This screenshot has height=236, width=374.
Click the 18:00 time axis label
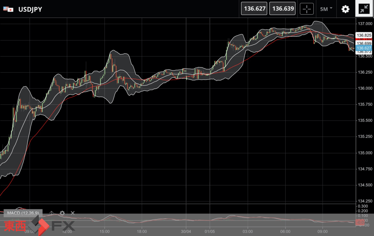[x=142, y=232]
